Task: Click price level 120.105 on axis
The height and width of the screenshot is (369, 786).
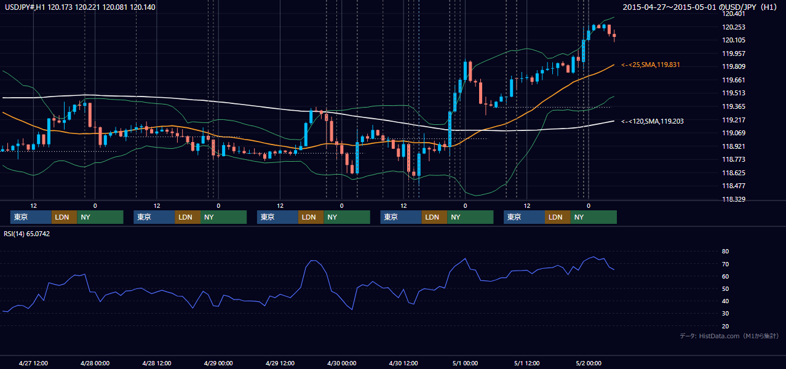Action: (x=734, y=40)
